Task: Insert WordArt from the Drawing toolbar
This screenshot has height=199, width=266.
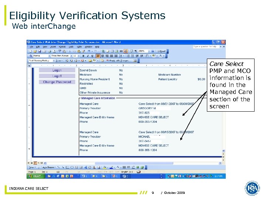Action: (x=85, y=168)
